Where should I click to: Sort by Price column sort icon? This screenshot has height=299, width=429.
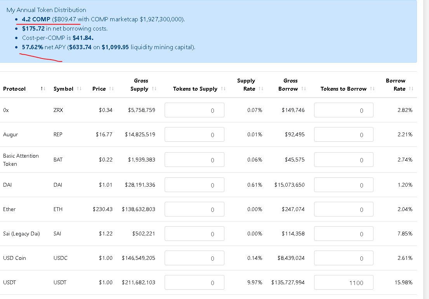point(111,88)
